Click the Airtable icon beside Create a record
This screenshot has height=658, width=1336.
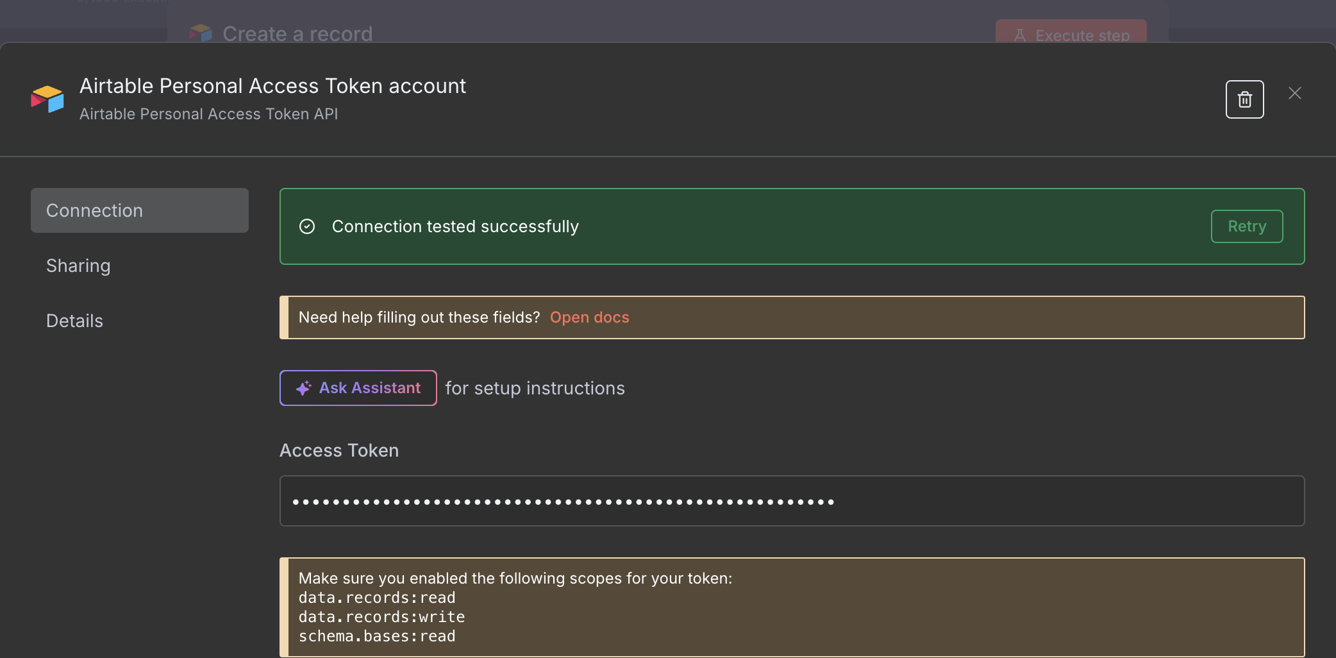pyautogui.click(x=201, y=33)
